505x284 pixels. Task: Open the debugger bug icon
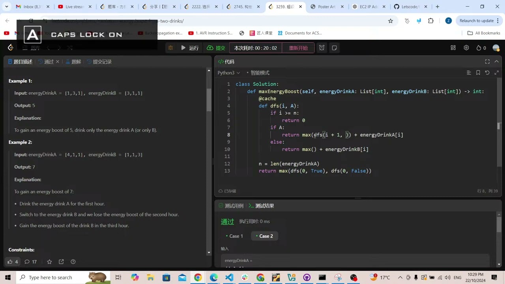(170, 48)
